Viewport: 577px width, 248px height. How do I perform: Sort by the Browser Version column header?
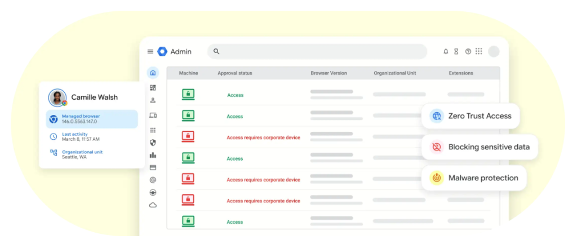click(x=329, y=73)
